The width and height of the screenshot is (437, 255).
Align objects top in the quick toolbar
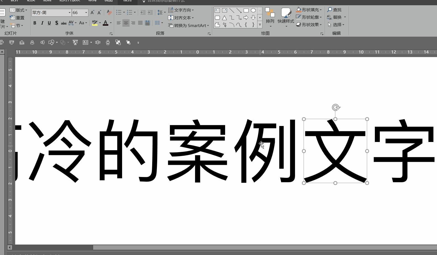[12, 42]
